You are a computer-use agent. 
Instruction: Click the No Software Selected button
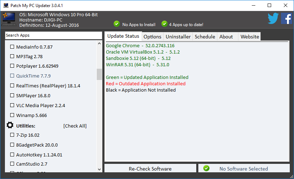pos(244,168)
